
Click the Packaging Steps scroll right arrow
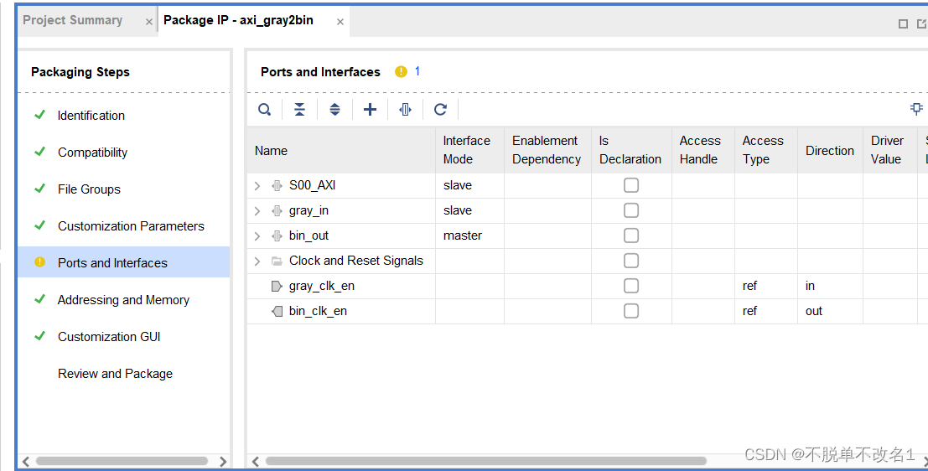pyautogui.click(x=222, y=461)
